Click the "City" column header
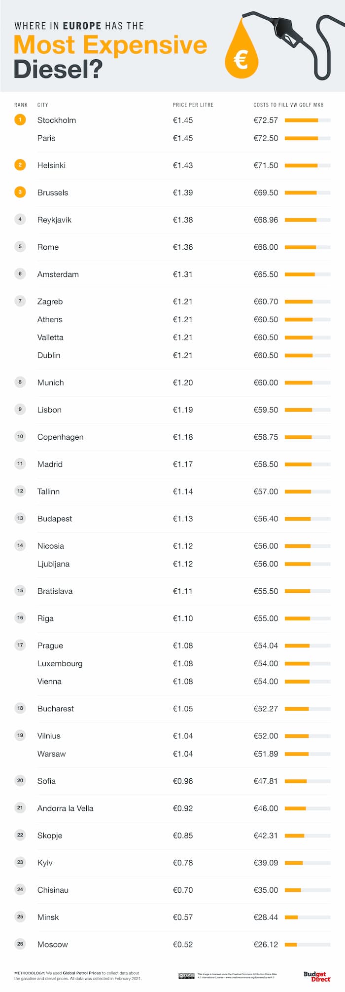The image size is (345, 992). 43,105
